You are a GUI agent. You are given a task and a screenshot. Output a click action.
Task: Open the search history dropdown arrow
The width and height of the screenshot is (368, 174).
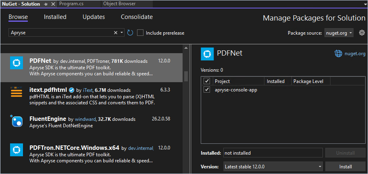click(122, 33)
